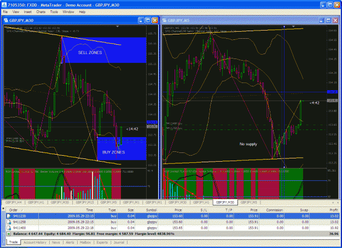This screenshot has height=248, width=342.
Task: Click the <14:42 candle timer text
Action: click(x=132, y=129)
